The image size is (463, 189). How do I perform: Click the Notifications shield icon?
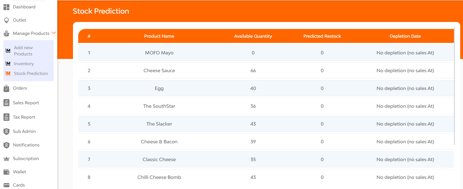6,145
